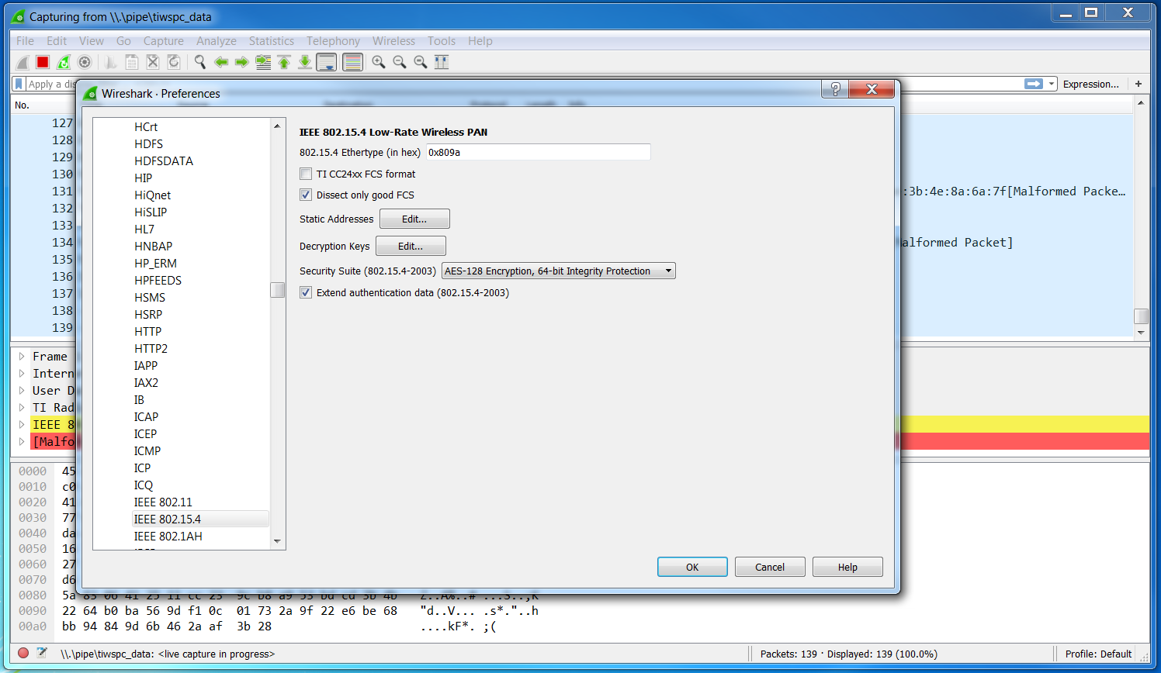This screenshot has height=673, width=1161.
Task: Jump to the last packet with the down-arrow icon
Action: pyautogui.click(x=305, y=62)
